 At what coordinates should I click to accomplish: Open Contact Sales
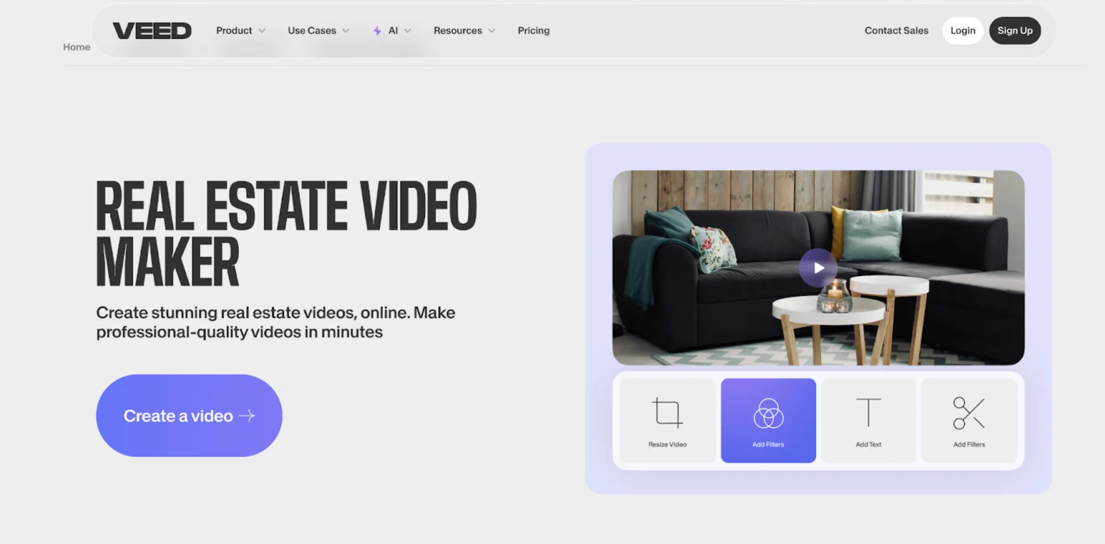(x=896, y=31)
